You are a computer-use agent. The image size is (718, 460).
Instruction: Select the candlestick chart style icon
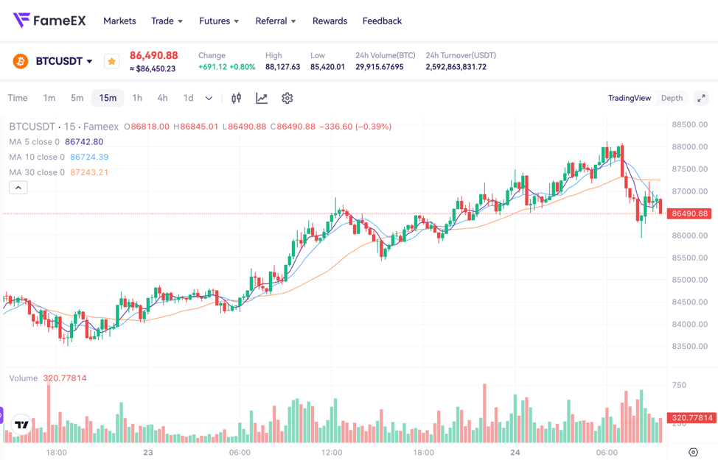(236, 98)
